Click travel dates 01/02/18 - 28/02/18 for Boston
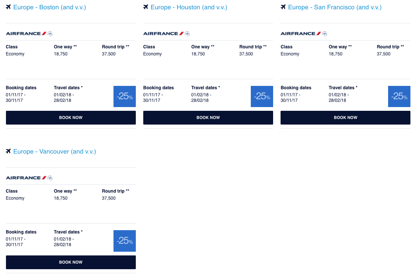 64,97
